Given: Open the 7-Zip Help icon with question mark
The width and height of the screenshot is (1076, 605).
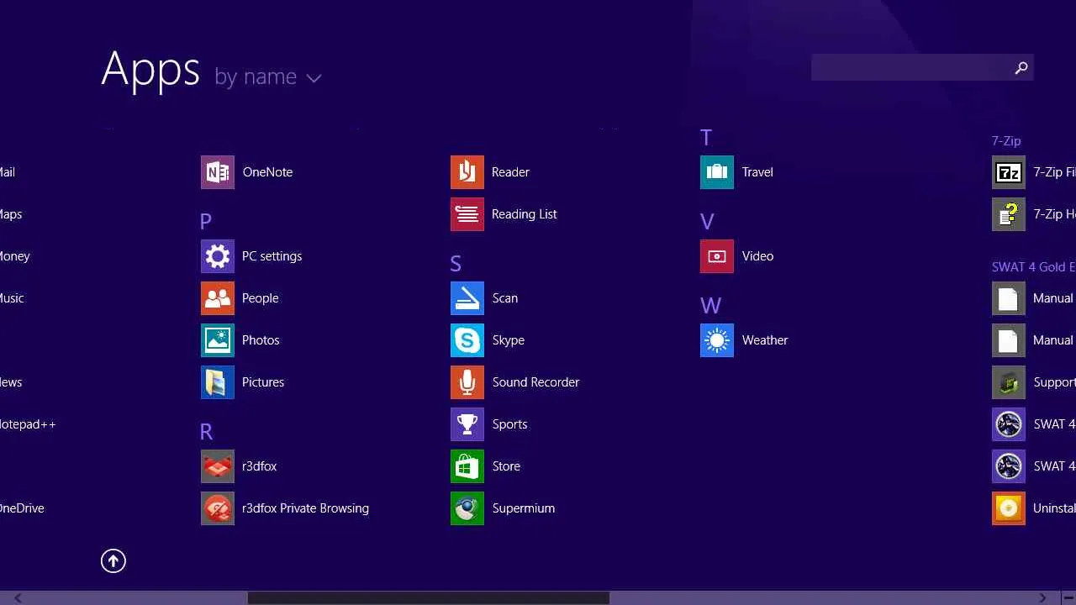Looking at the screenshot, I should point(1009,214).
